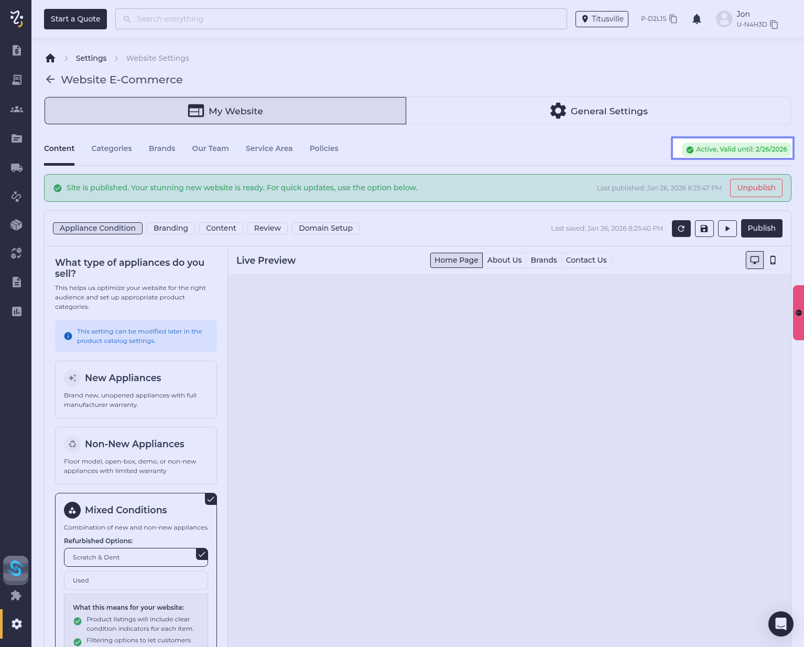804x647 pixels.
Task: Click the home breadcrumb icon
Action: (50, 58)
